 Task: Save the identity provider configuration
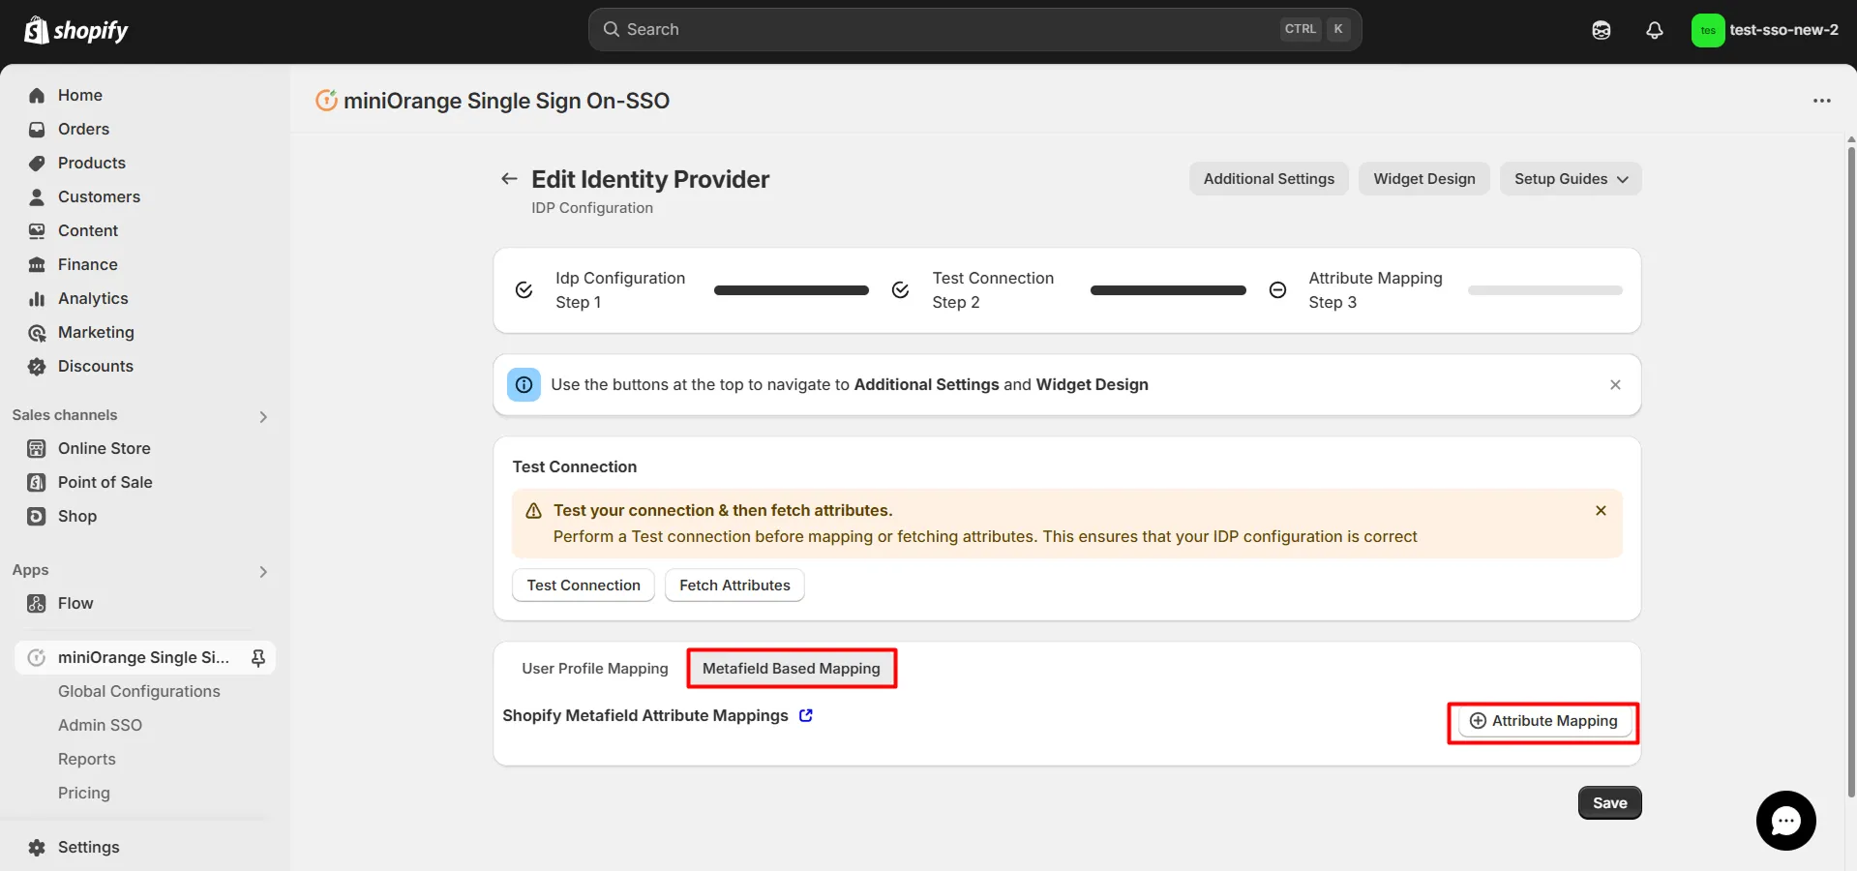1610,803
